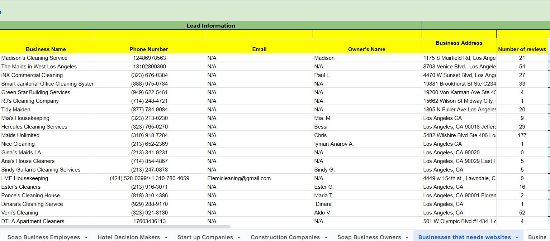Open the Businesses that needs websites tab menu
The width and height of the screenshot is (550, 241).
pos(517,237)
